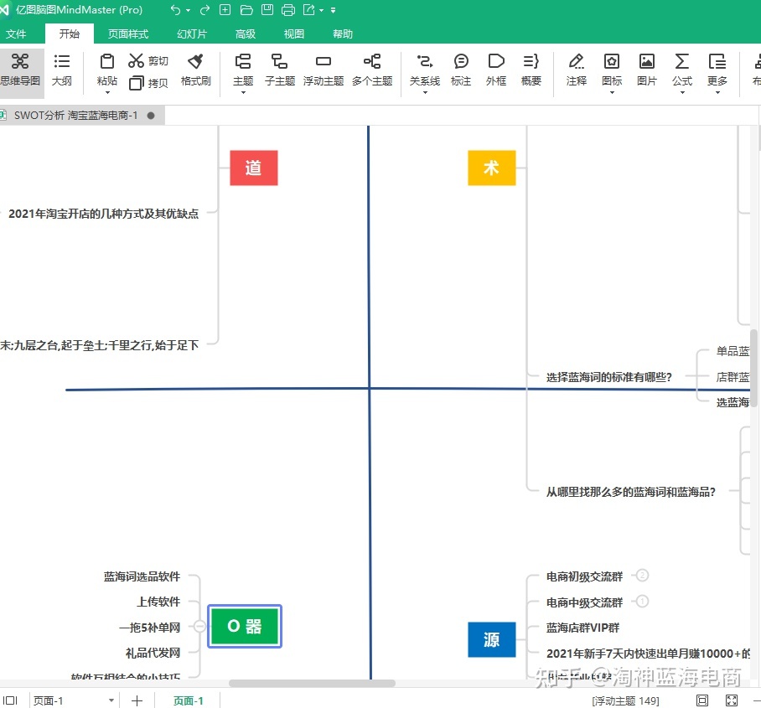The width and height of the screenshot is (761, 708).
Task: Click 拷贝 copy tool
Action: click(x=148, y=83)
